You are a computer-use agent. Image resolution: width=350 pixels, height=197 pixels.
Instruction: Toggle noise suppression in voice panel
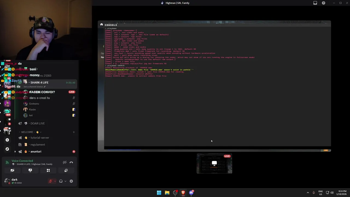click(x=65, y=162)
